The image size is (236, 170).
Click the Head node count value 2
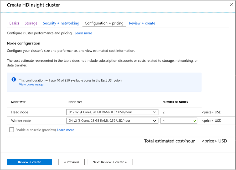pos(163,112)
